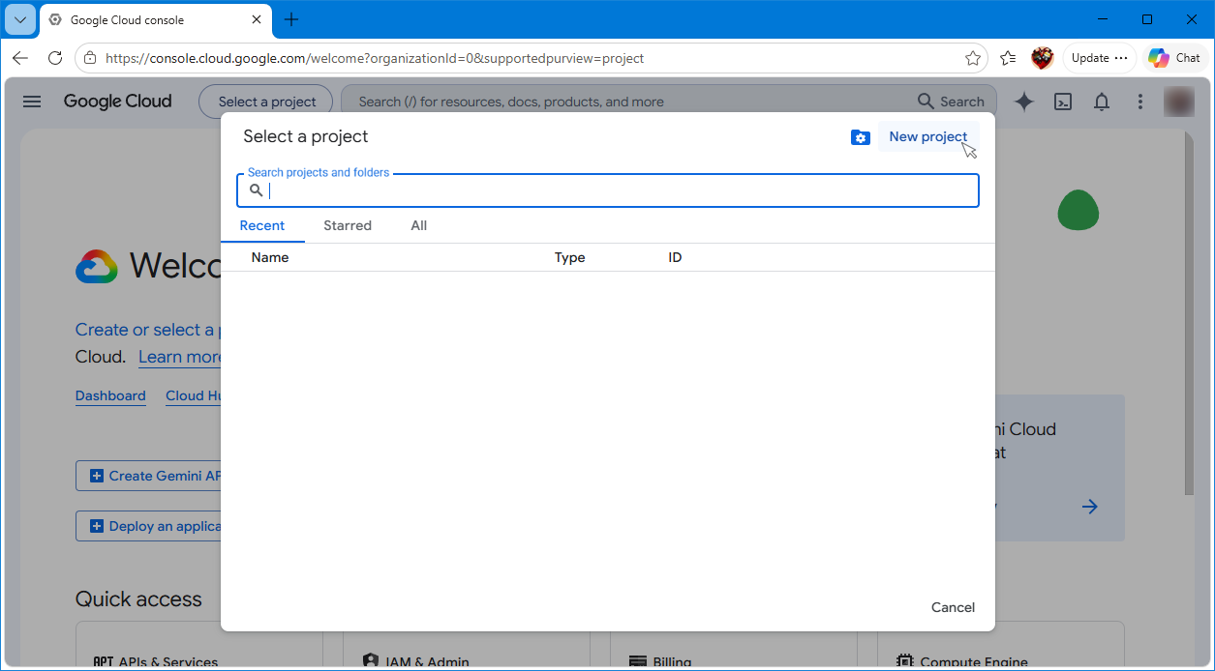1215x671 pixels.
Task: Open the account avatar
Action: coord(1179,102)
